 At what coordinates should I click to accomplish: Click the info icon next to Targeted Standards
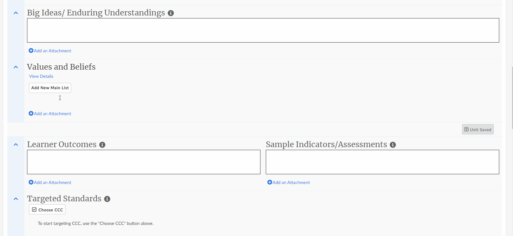(107, 199)
